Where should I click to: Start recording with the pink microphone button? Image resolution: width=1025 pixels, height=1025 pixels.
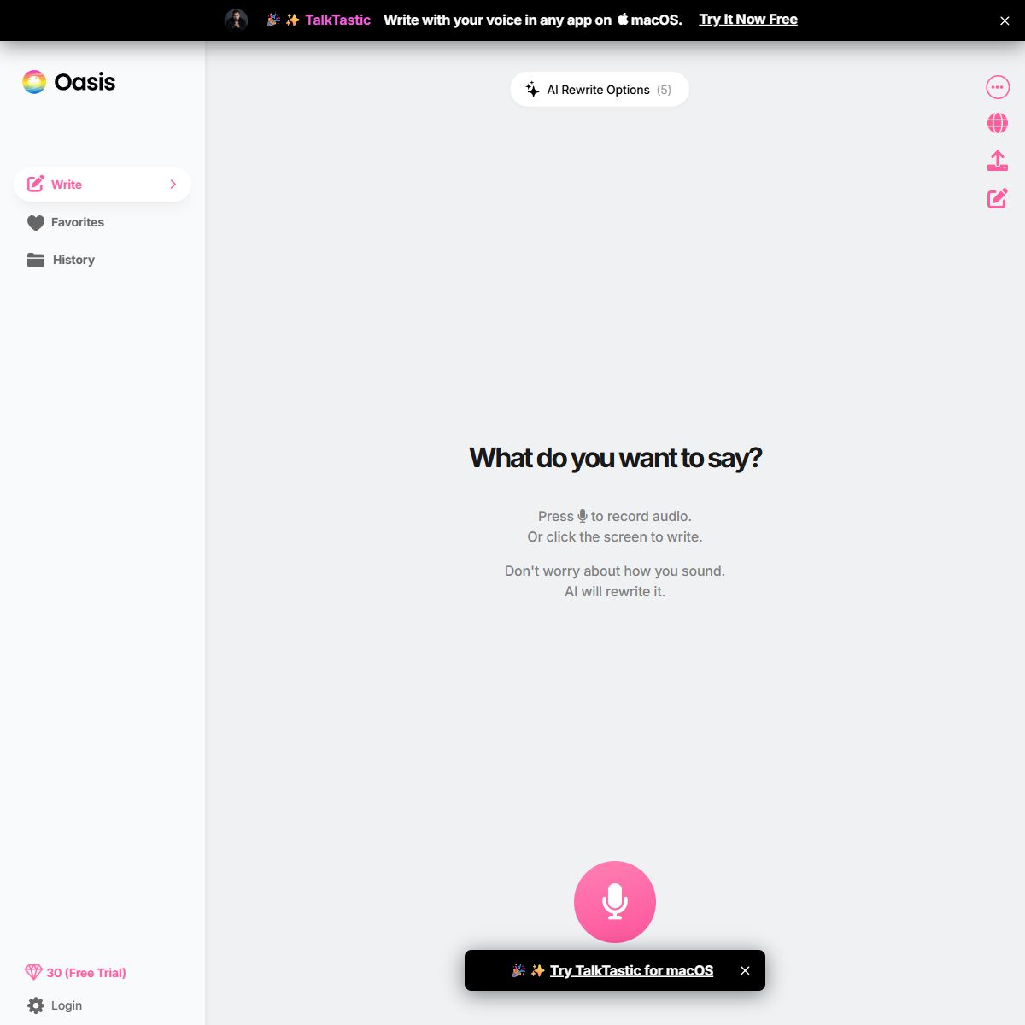pyautogui.click(x=615, y=902)
